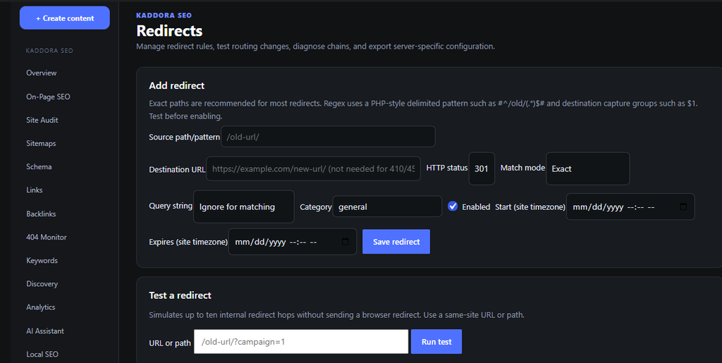Open the Analytics page
Image resolution: width=722 pixels, height=363 pixels.
click(40, 307)
